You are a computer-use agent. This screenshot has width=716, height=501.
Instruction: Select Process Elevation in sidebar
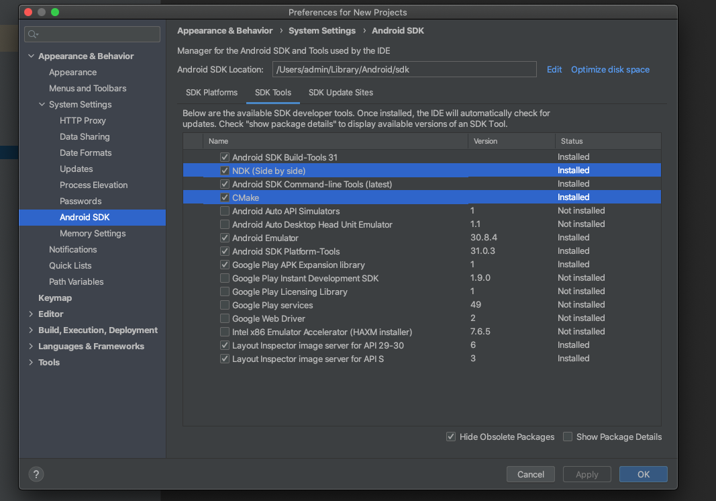pos(93,185)
